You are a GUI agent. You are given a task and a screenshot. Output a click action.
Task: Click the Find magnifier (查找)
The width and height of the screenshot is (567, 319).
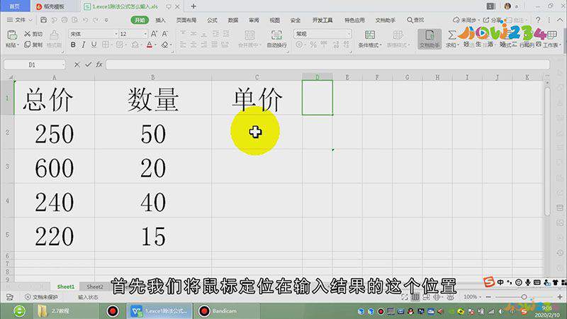coord(415,20)
